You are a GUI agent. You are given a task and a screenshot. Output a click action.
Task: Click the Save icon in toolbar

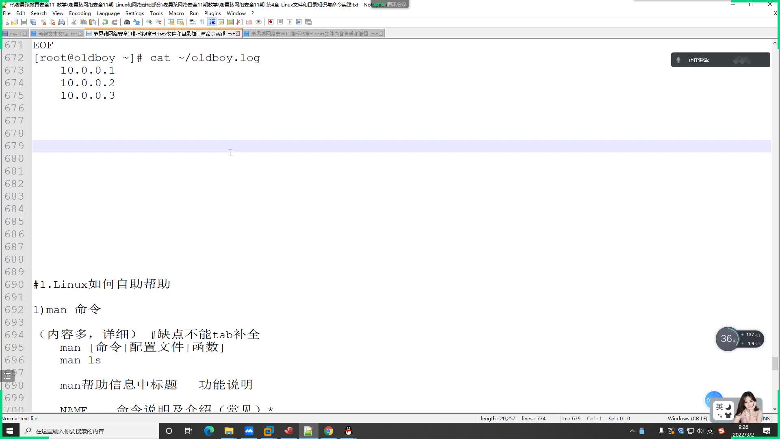point(24,22)
